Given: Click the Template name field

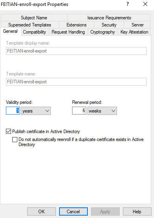Looking at the screenshot, I should [x=76, y=82].
